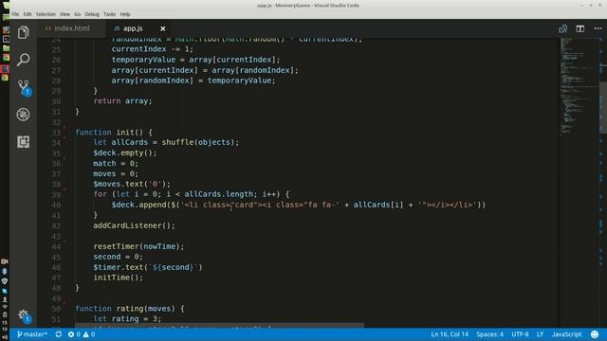Screen dimensions: 607x341
Task: Place cursor on 'function init()' line
Action: 114,133
